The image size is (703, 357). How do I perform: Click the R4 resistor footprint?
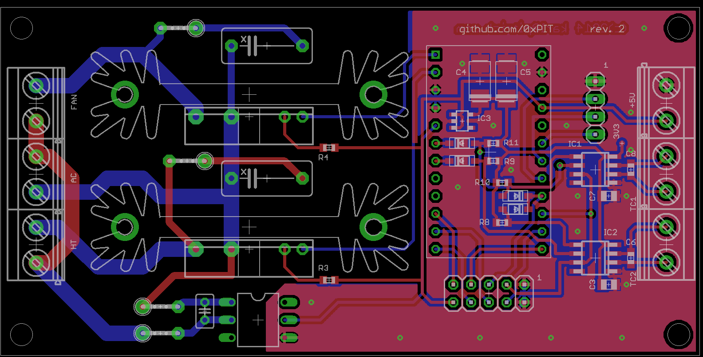pos(329,147)
